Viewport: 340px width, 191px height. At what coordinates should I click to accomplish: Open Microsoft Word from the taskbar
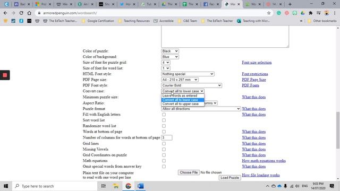(x=140, y=186)
